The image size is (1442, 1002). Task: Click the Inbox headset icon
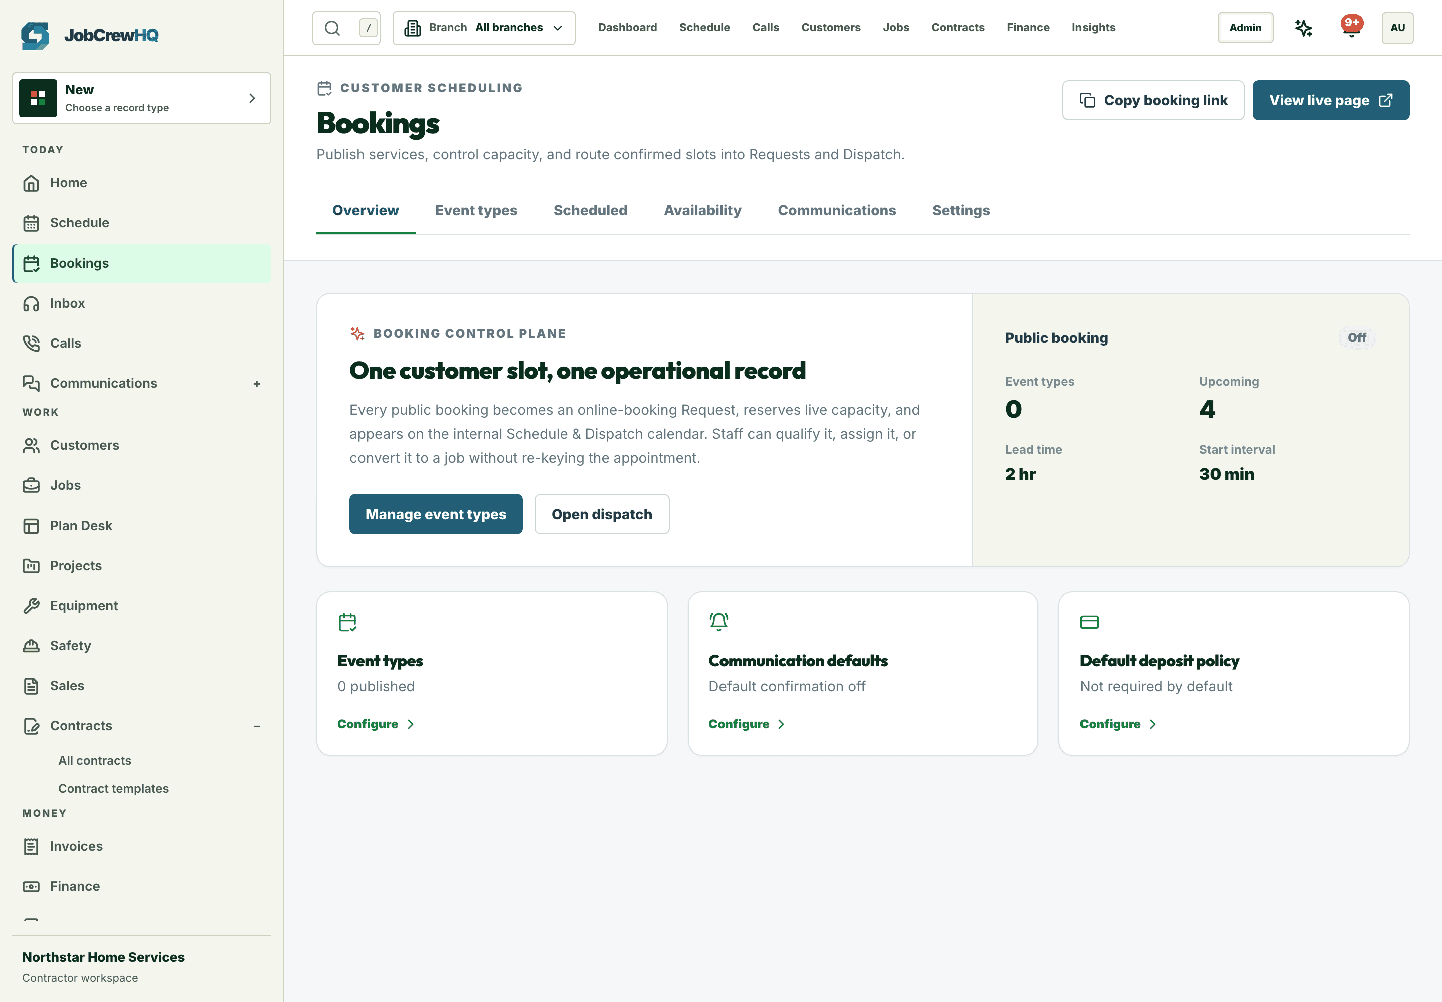coord(31,304)
